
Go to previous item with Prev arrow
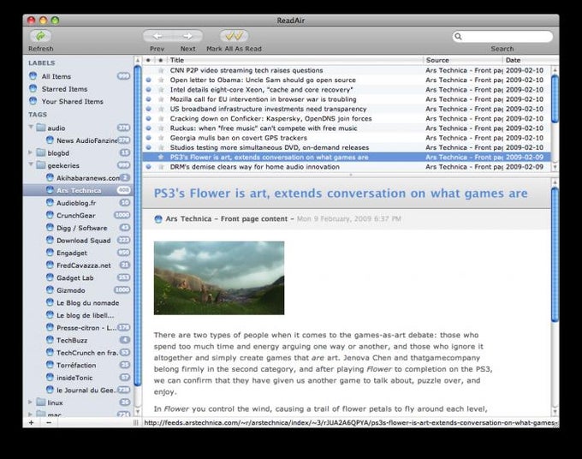click(157, 36)
